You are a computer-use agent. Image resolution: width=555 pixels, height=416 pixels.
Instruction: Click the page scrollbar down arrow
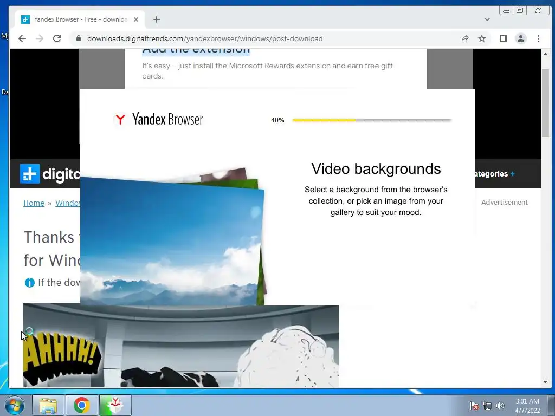coord(545,382)
